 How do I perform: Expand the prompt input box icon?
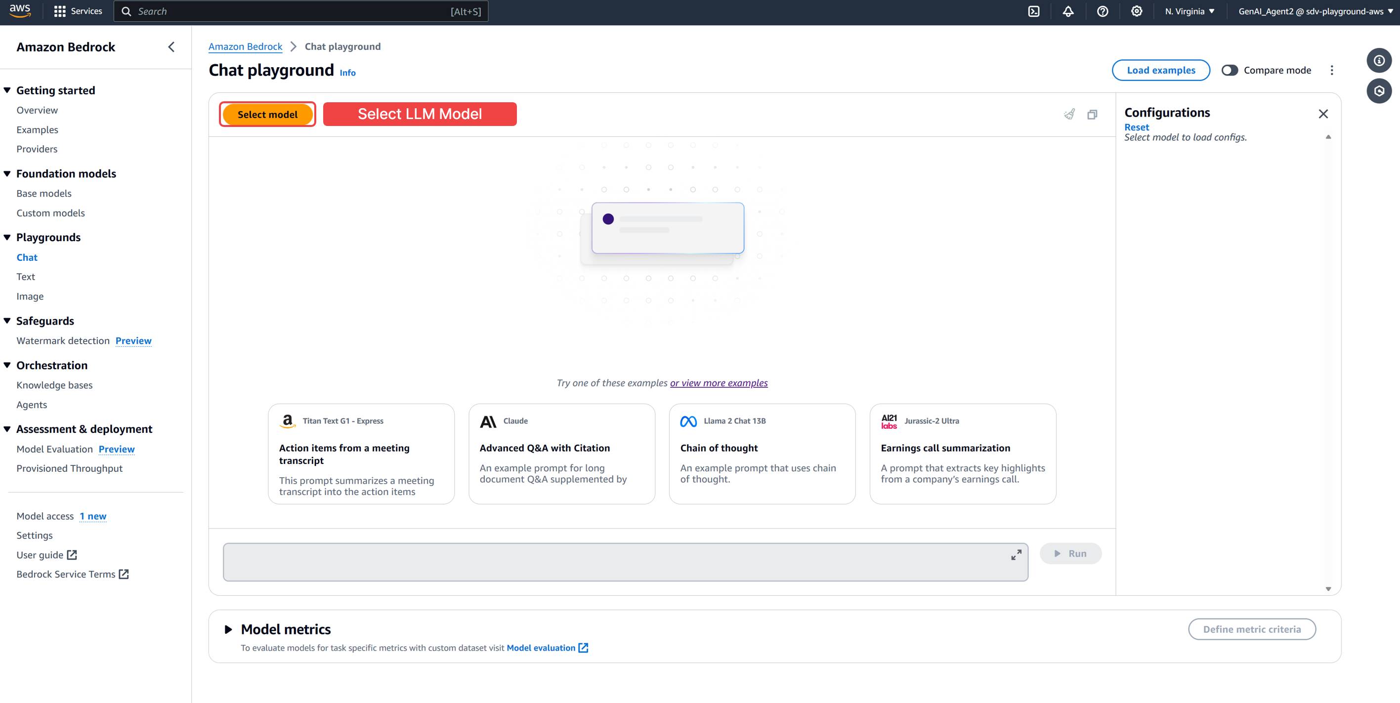point(1017,555)
